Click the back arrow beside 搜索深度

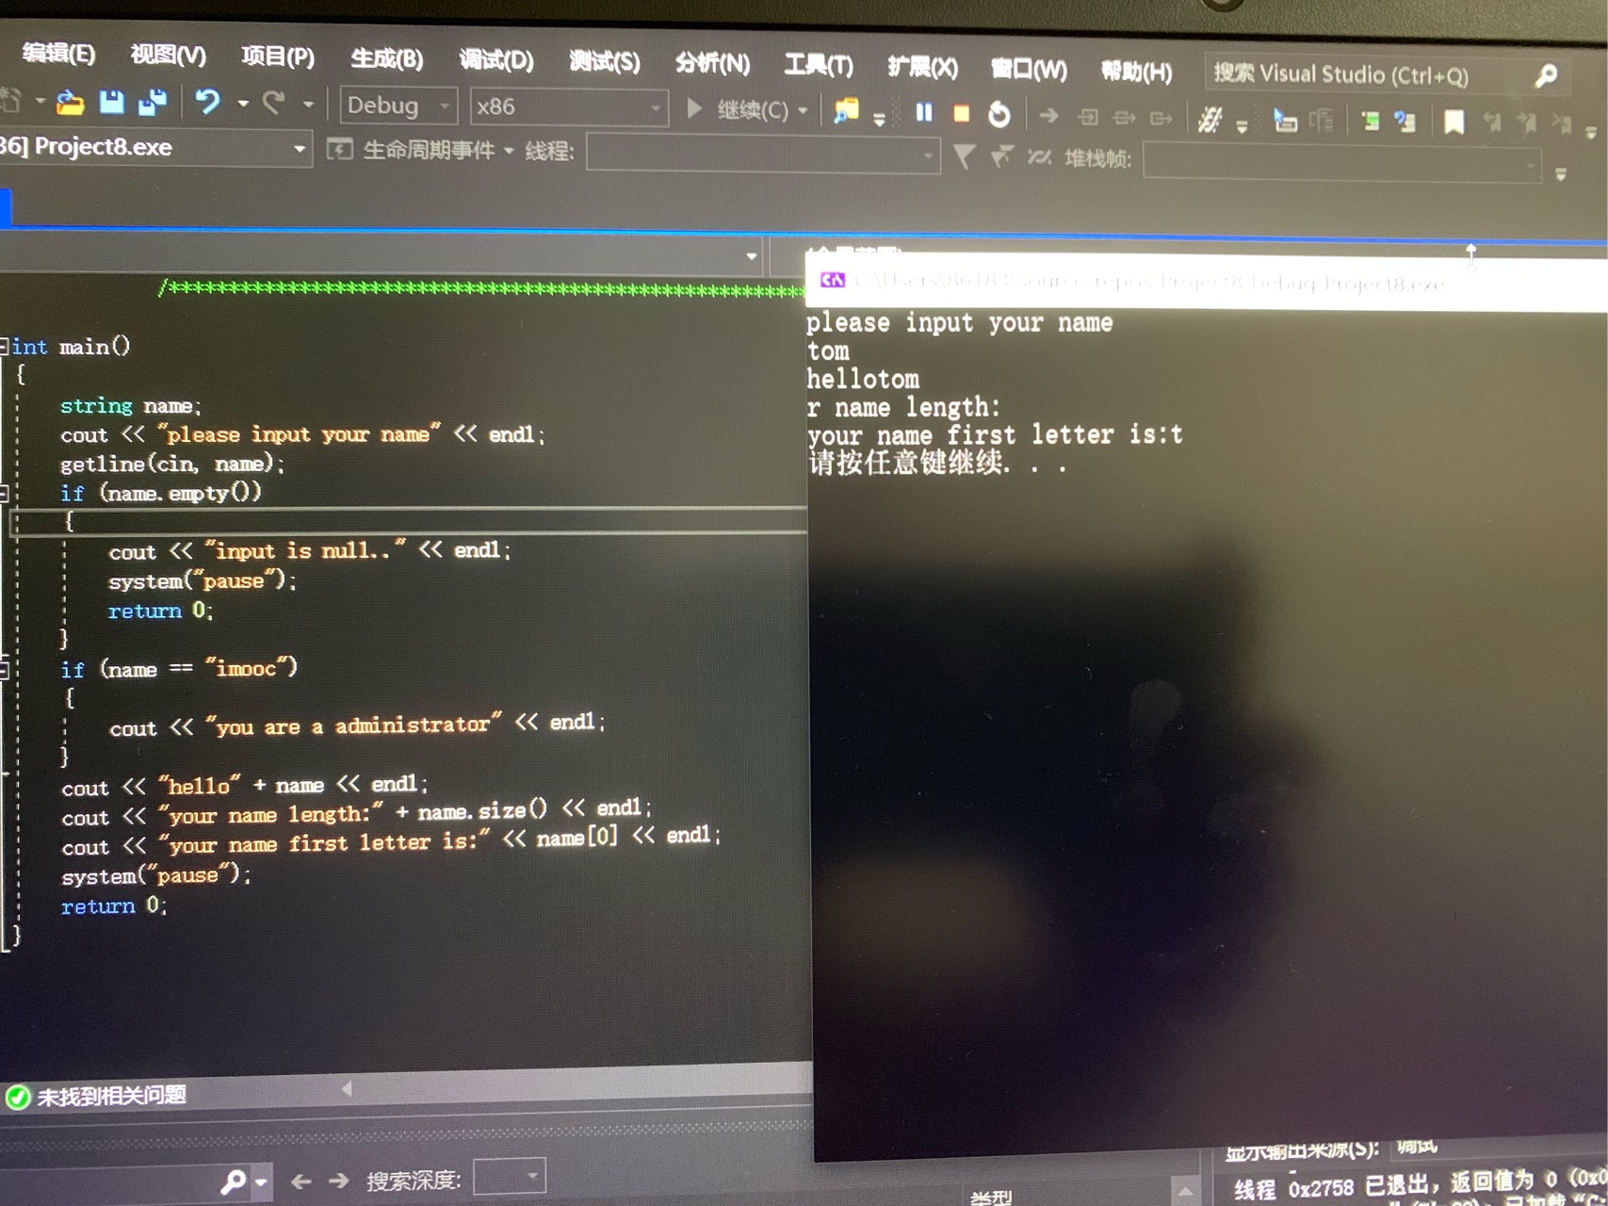300,1181
